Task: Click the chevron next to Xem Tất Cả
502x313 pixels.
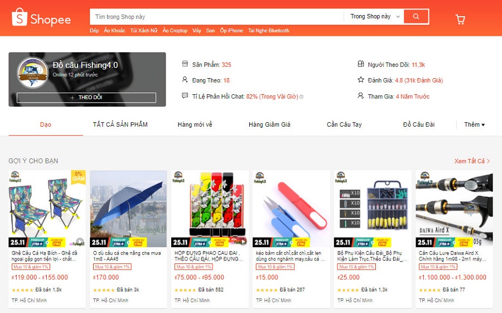Action: 488,161
